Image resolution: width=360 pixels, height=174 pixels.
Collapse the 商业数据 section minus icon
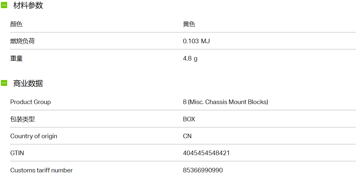[x=4, y=83]
